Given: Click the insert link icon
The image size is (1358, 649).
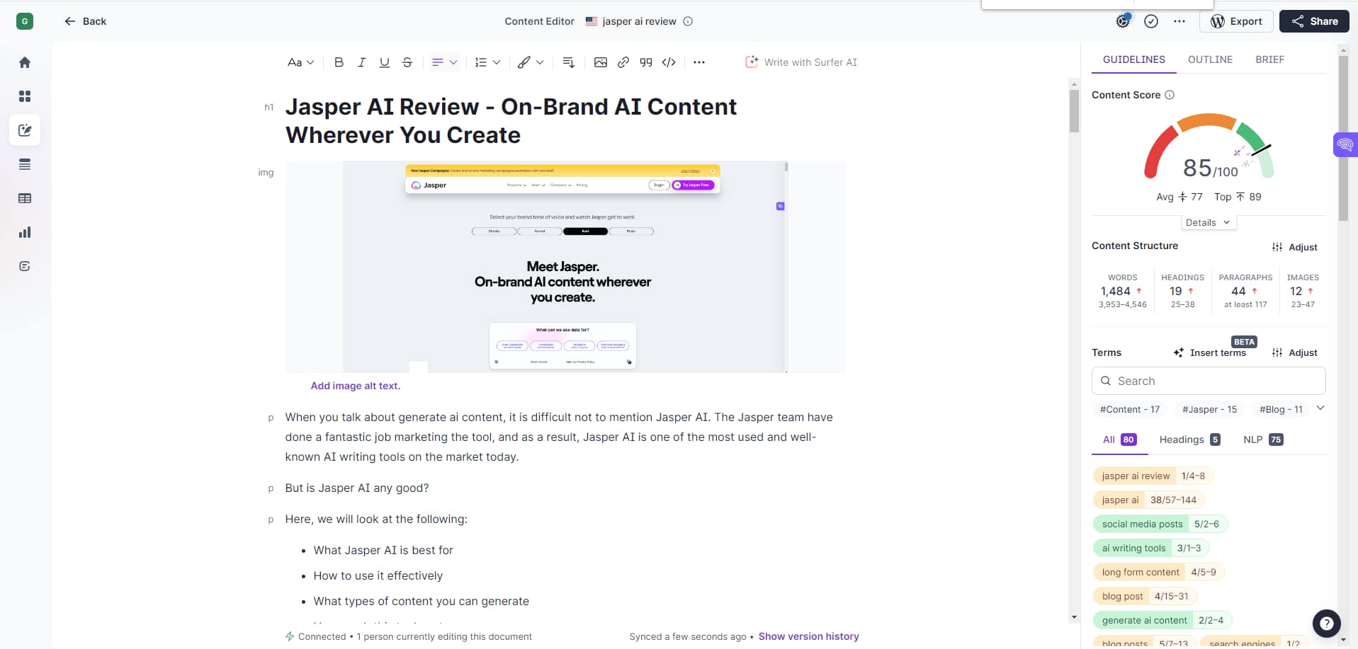Looking at the screenshot, I should [623, 62].
